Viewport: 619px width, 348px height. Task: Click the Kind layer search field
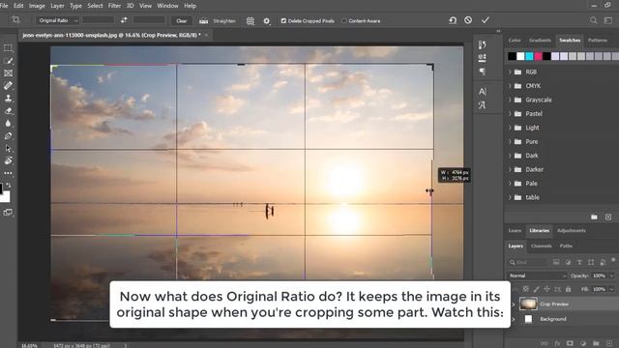tap(529, 262)
